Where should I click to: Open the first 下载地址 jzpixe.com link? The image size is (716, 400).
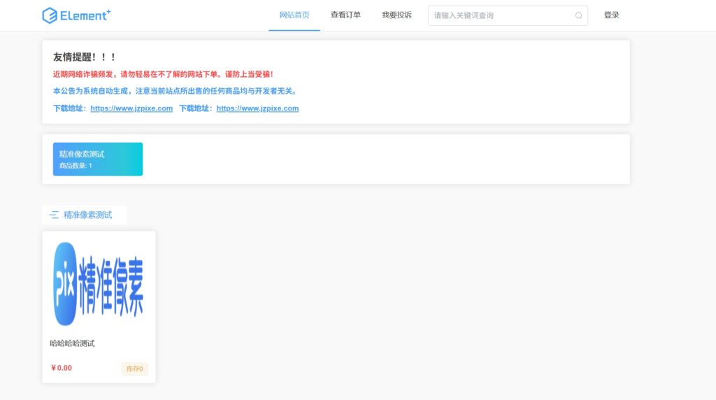pyautogui.click(x=131, y=108)
